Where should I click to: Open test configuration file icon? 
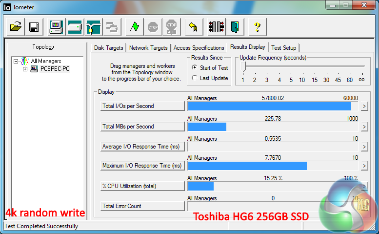coord(16,26)
